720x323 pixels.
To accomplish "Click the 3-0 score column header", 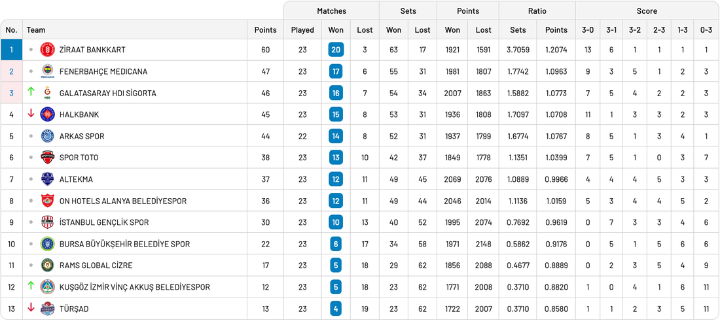I will [x=588, y=30].
